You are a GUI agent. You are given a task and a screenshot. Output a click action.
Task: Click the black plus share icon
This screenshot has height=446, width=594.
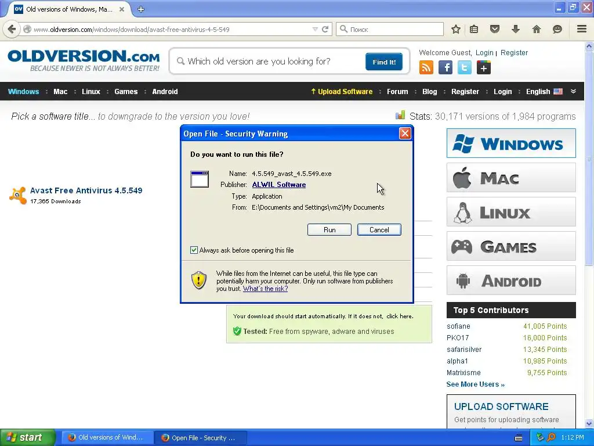pos(484,68)
